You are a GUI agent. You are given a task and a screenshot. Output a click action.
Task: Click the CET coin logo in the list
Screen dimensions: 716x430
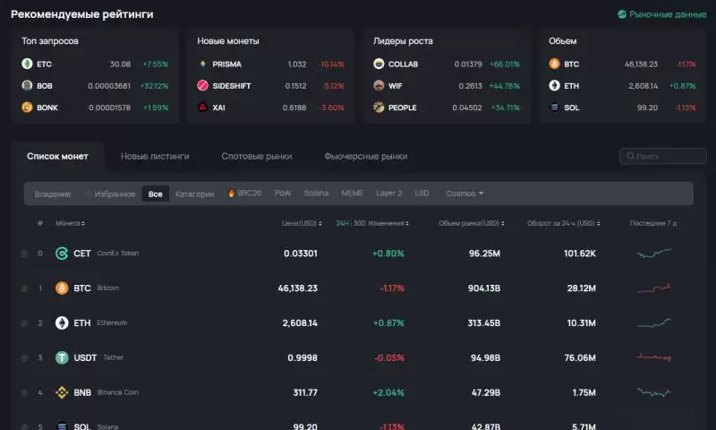62,254
